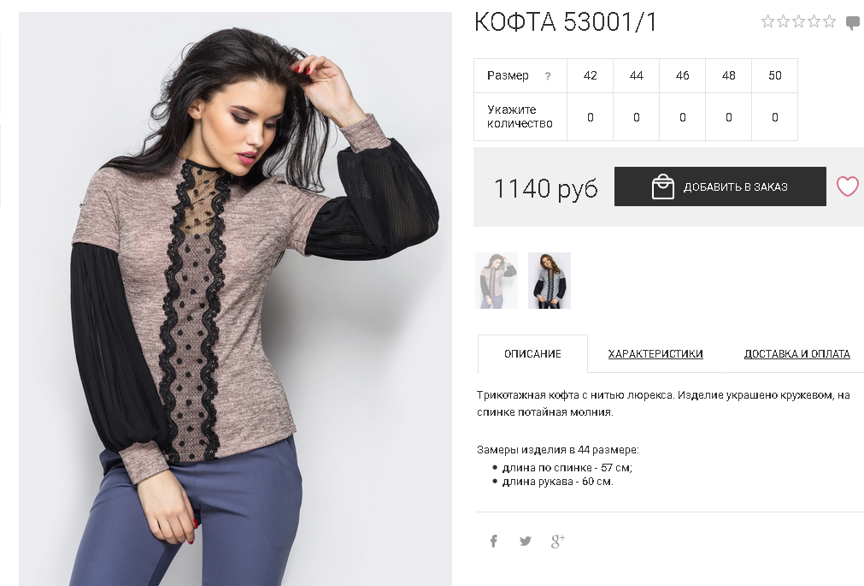
Task: Set quantity field for size 46
Action: 683,117
